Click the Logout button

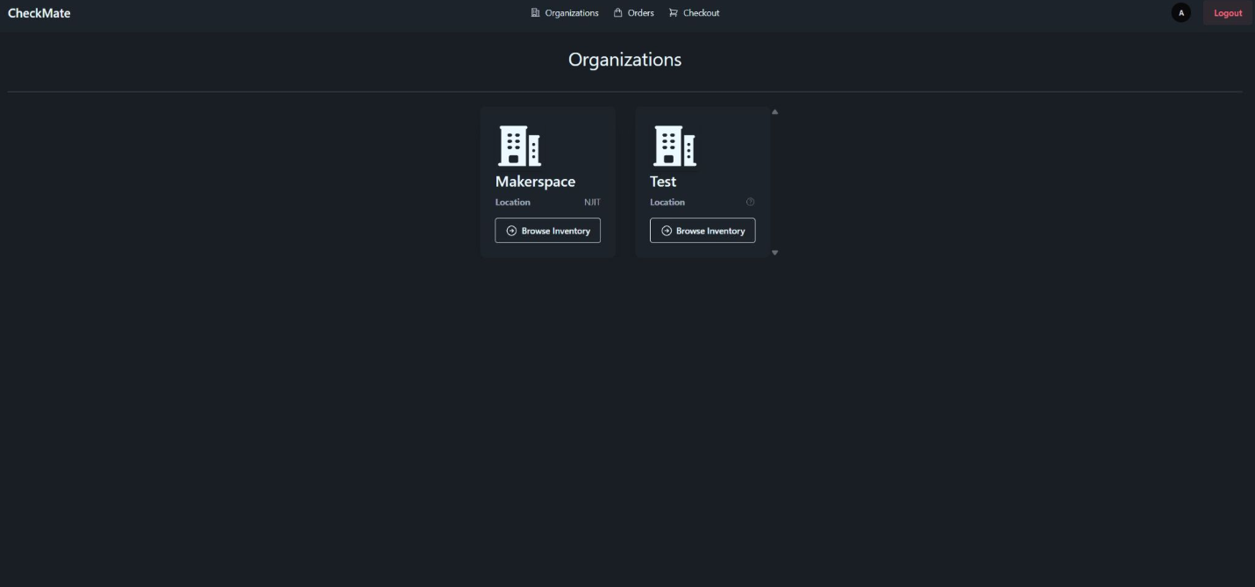pyautogui.click(x=1228, y=13)
